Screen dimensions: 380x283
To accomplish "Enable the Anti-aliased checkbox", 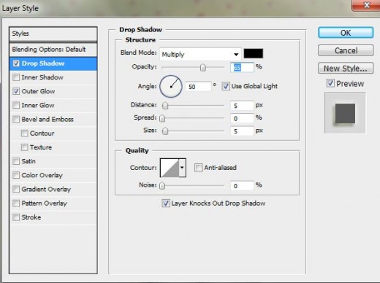I will [198, 168].
